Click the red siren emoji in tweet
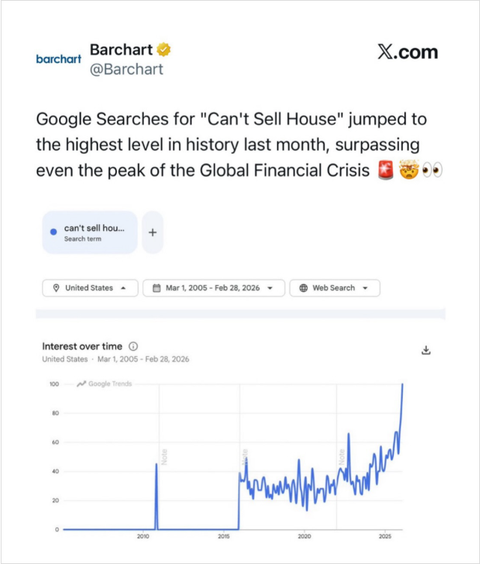The height and width of the screenshot is (564, 480). (386, 170)
